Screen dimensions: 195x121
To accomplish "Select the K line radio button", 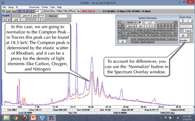I will 140,23.
